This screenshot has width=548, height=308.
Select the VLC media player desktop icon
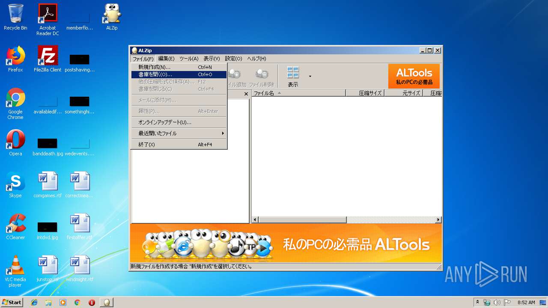(15, 271)
